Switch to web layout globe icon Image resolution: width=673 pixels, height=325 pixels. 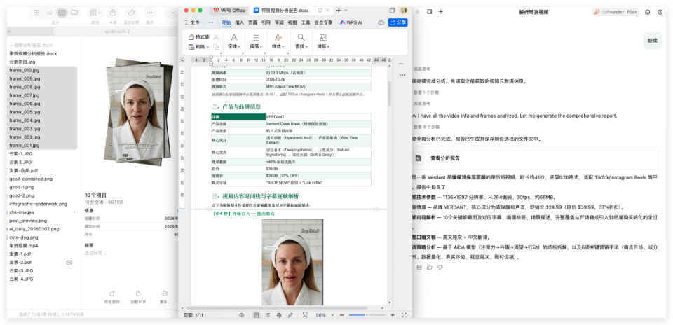click(x=278, y=315)
